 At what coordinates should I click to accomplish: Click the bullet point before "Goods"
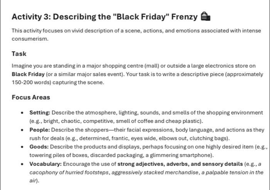click(22, 148)
